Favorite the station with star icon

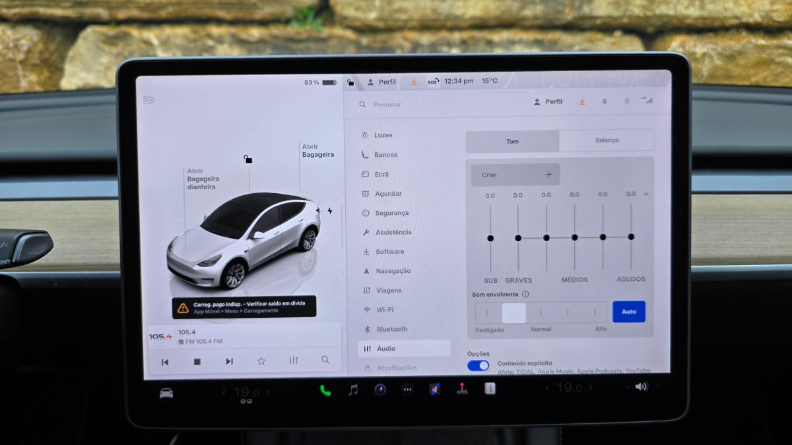tap(261, 361)
